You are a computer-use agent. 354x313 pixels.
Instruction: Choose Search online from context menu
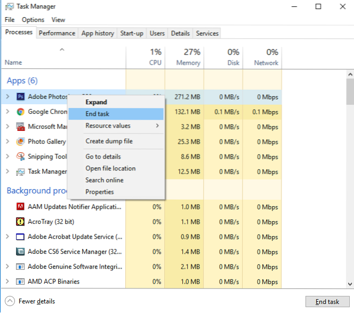coord(116,180)
